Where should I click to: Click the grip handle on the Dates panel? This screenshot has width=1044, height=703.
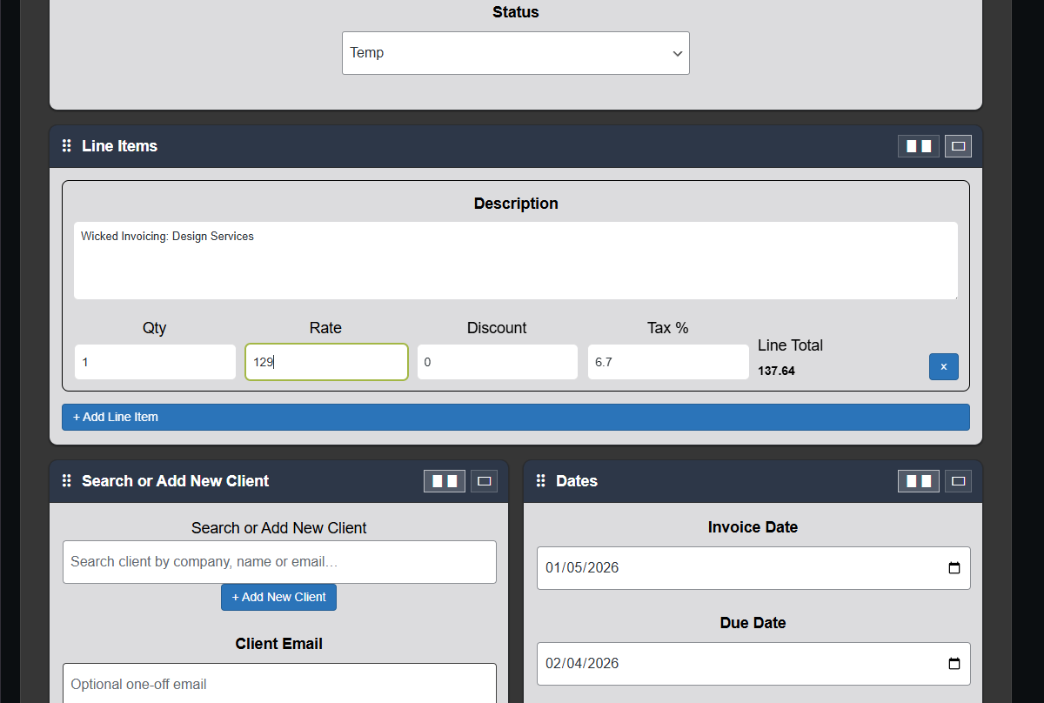click(x=540, y=480)
